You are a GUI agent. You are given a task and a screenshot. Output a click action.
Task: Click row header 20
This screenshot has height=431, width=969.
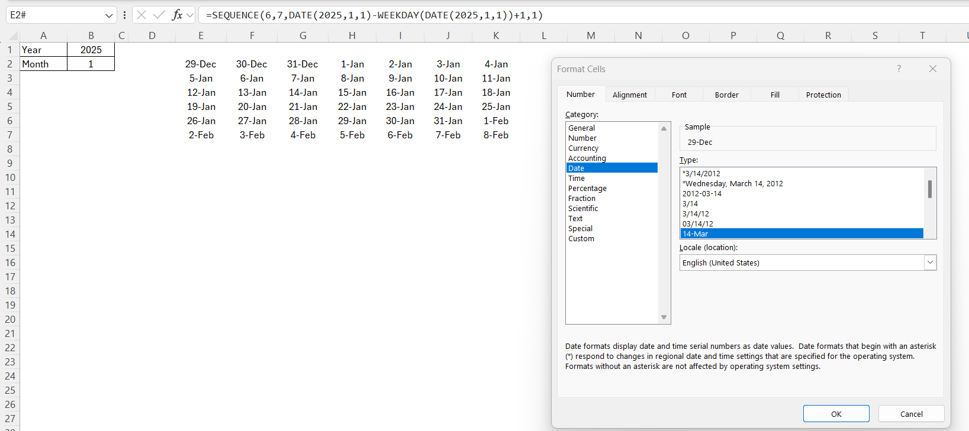tap(10, 319)
